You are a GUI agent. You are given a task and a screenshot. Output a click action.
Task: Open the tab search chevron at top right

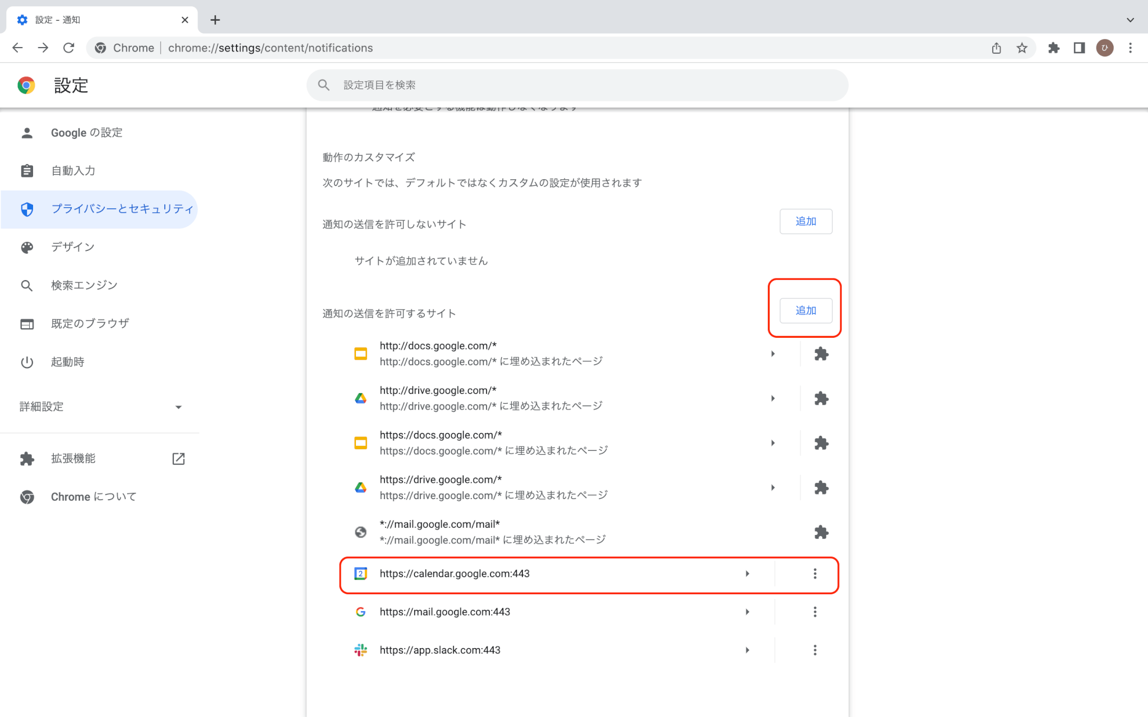(1130, 20)
